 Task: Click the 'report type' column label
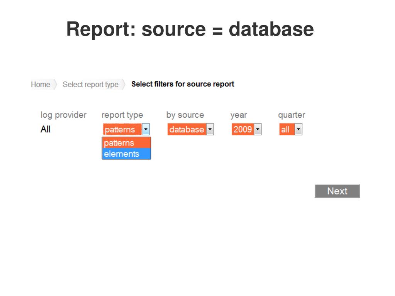coord(122,115)
